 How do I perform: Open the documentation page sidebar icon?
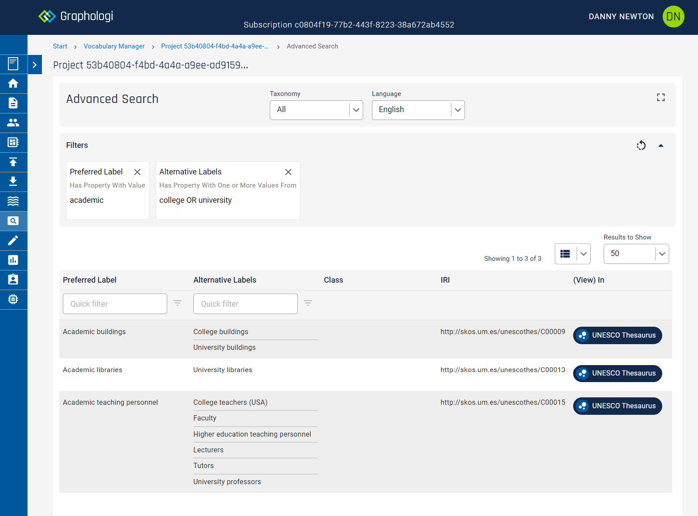(13, 64)
